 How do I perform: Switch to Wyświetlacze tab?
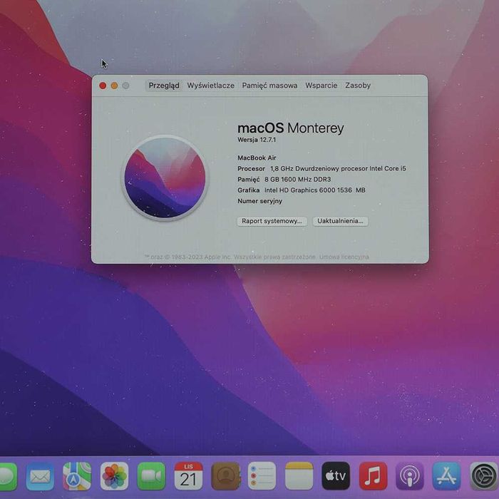[211, 86]
